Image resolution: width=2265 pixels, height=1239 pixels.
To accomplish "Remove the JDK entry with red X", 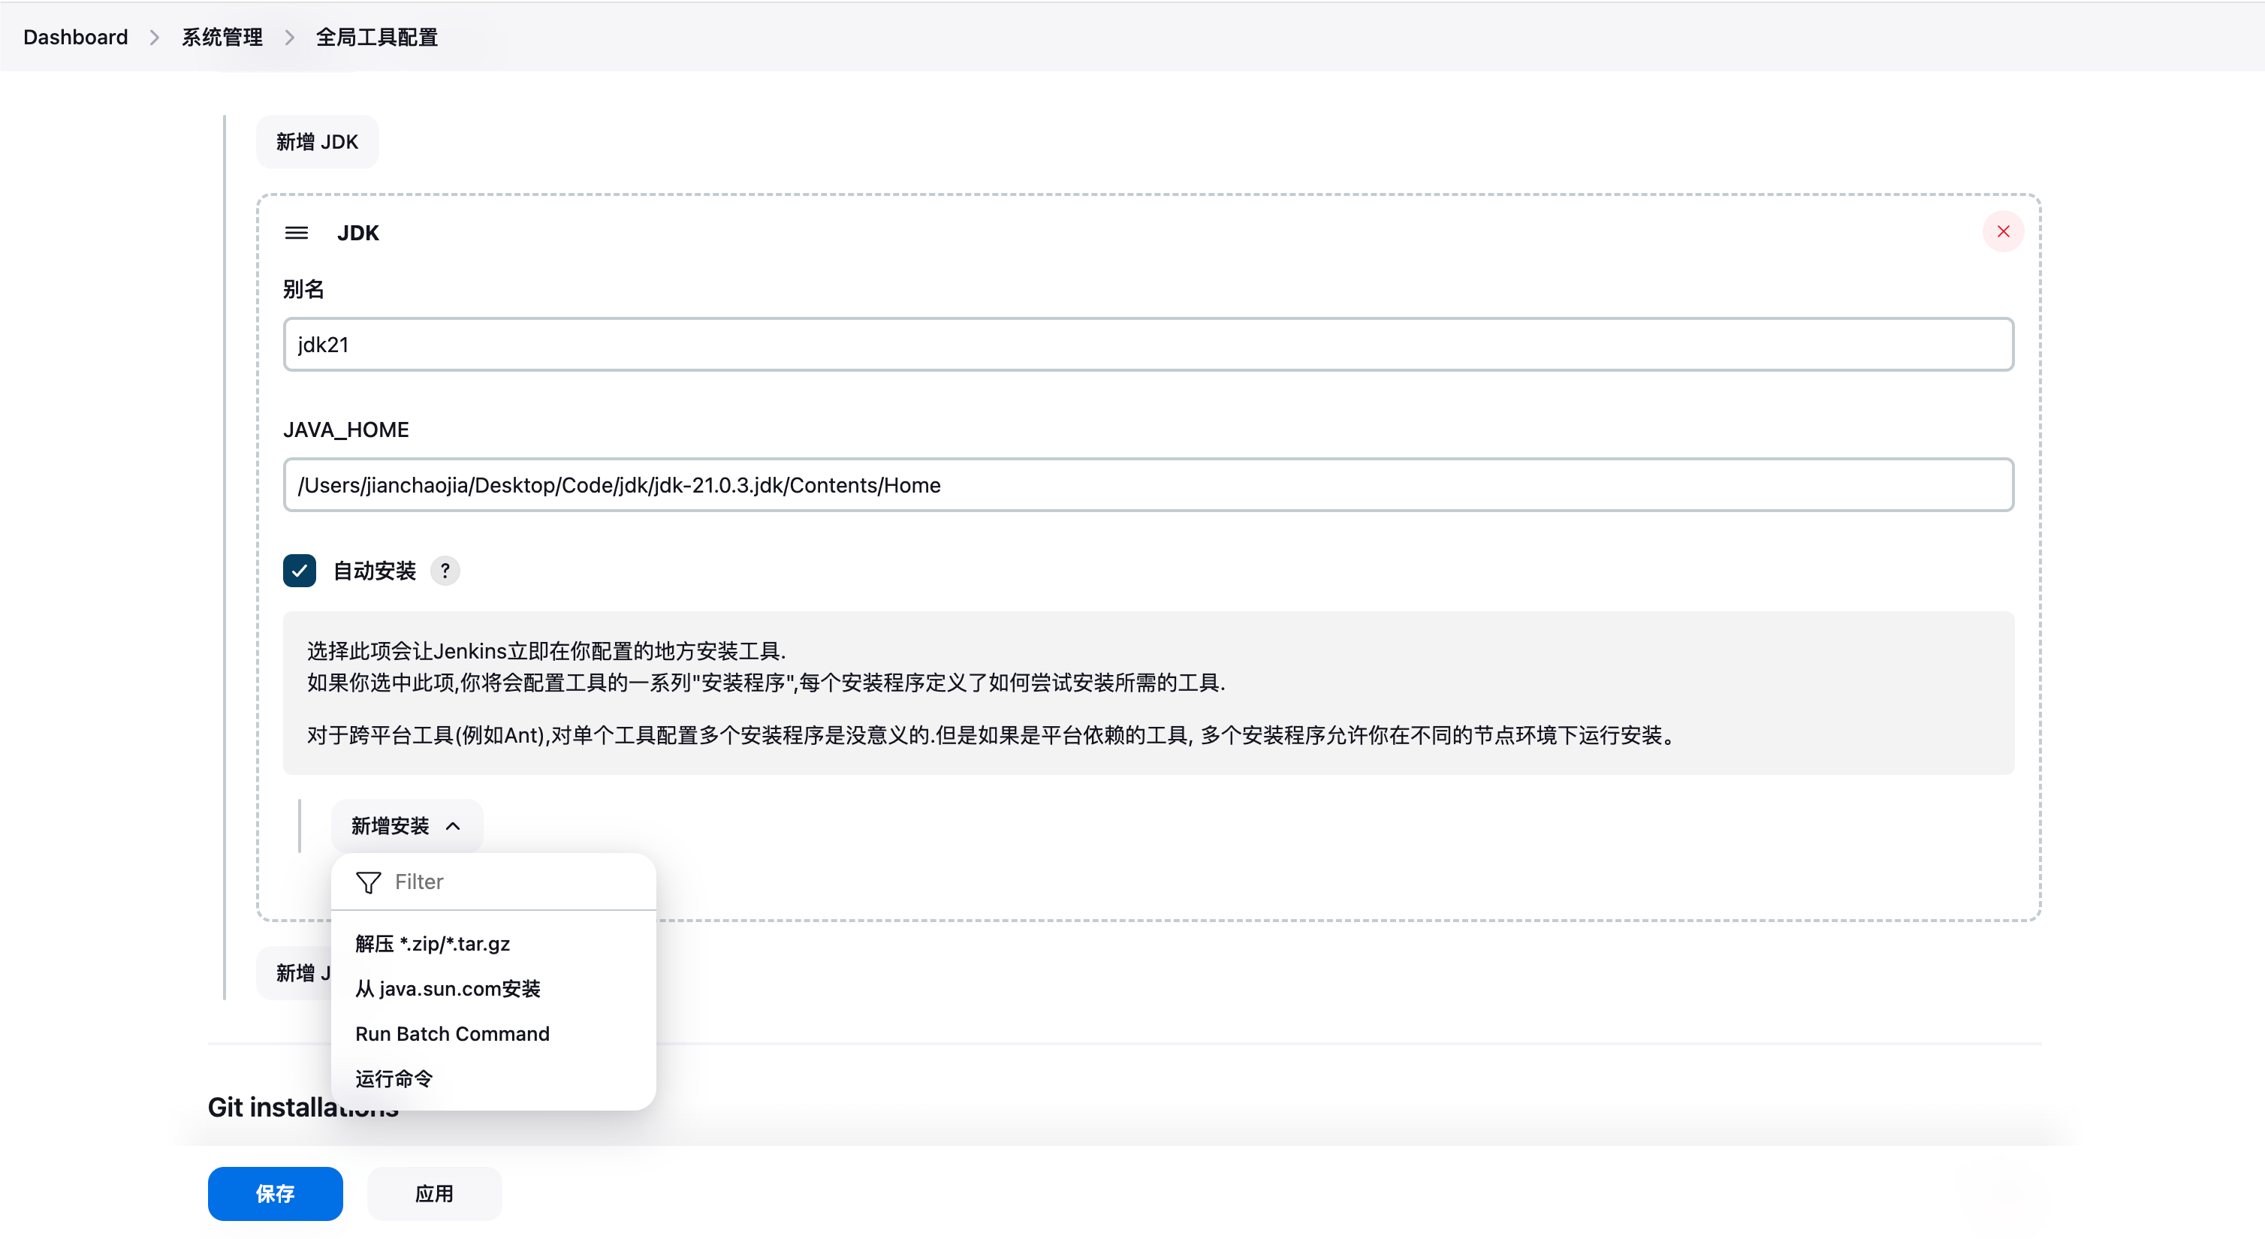I will click(2003, 231).
